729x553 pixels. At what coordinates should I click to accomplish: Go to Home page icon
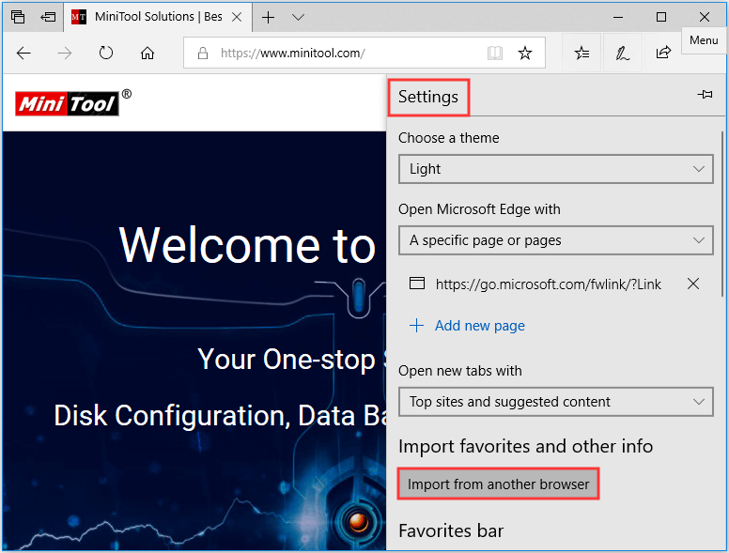pos(147,54)
